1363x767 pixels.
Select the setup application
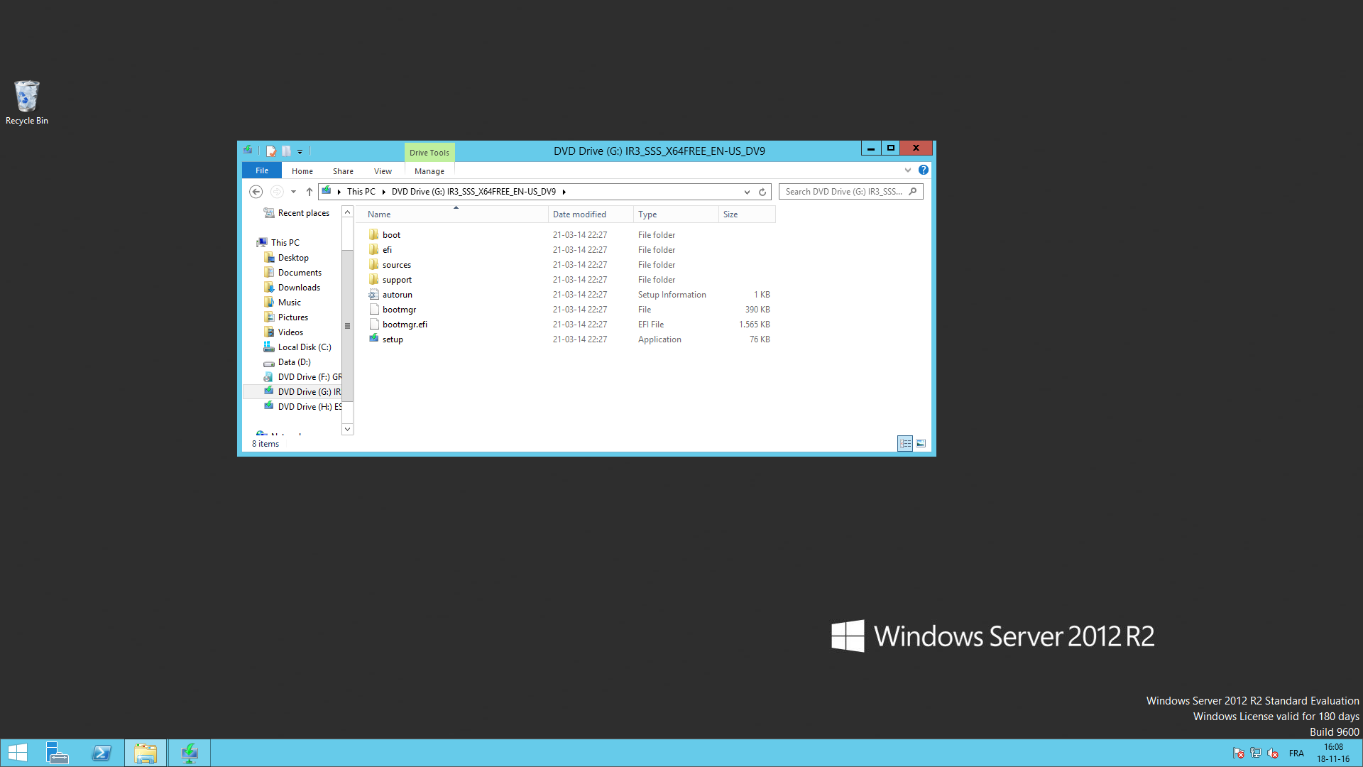(x=393, y=339)
